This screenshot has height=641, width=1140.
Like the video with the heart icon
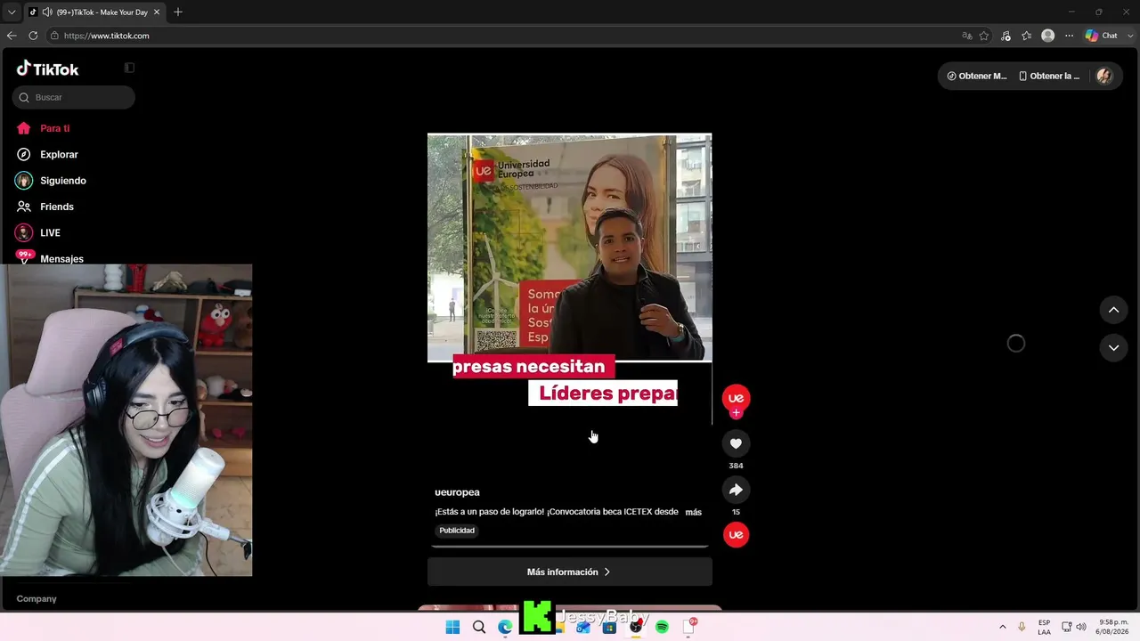736,443
